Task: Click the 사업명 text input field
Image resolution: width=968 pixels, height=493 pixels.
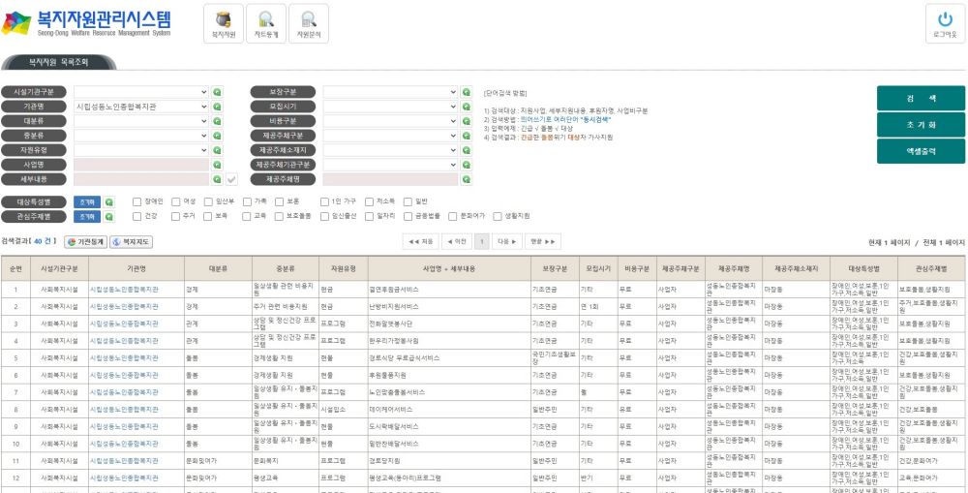Action: (141, 165)
